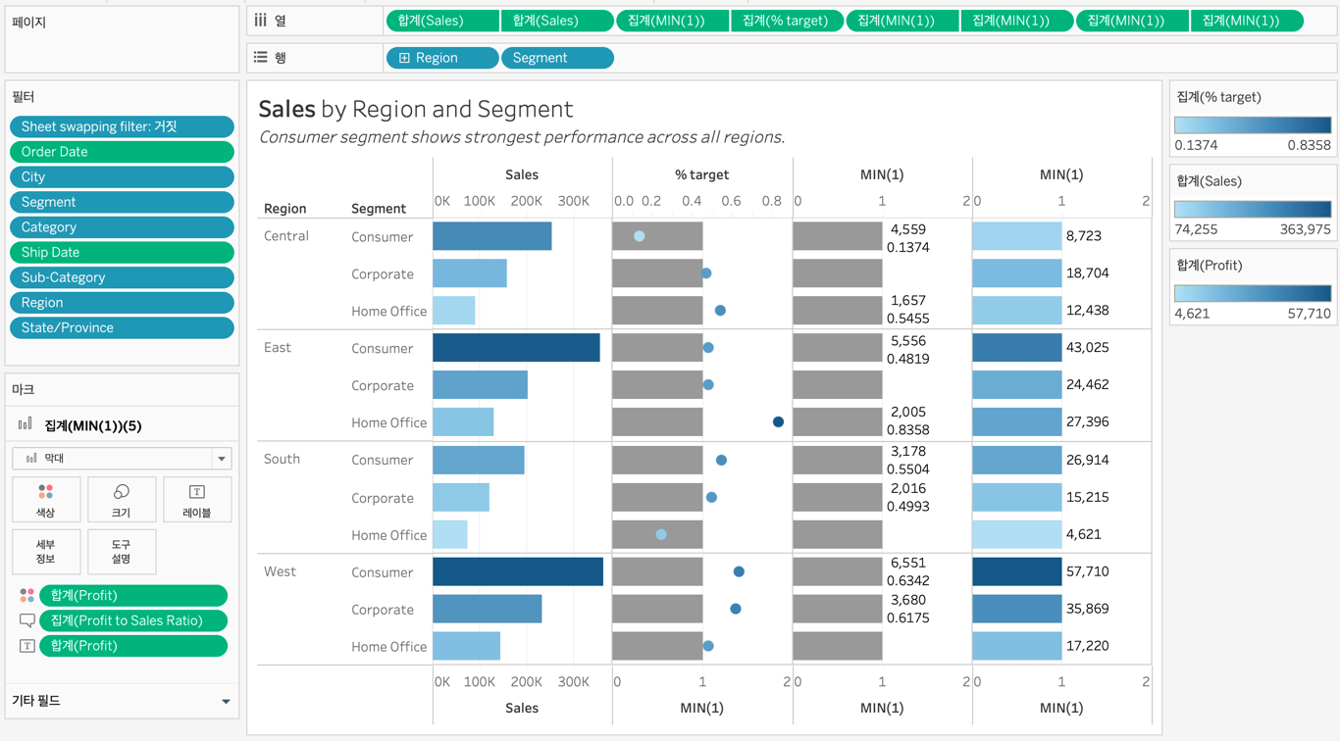Open the 막대 mark type dropdown

tap(222, 459)
